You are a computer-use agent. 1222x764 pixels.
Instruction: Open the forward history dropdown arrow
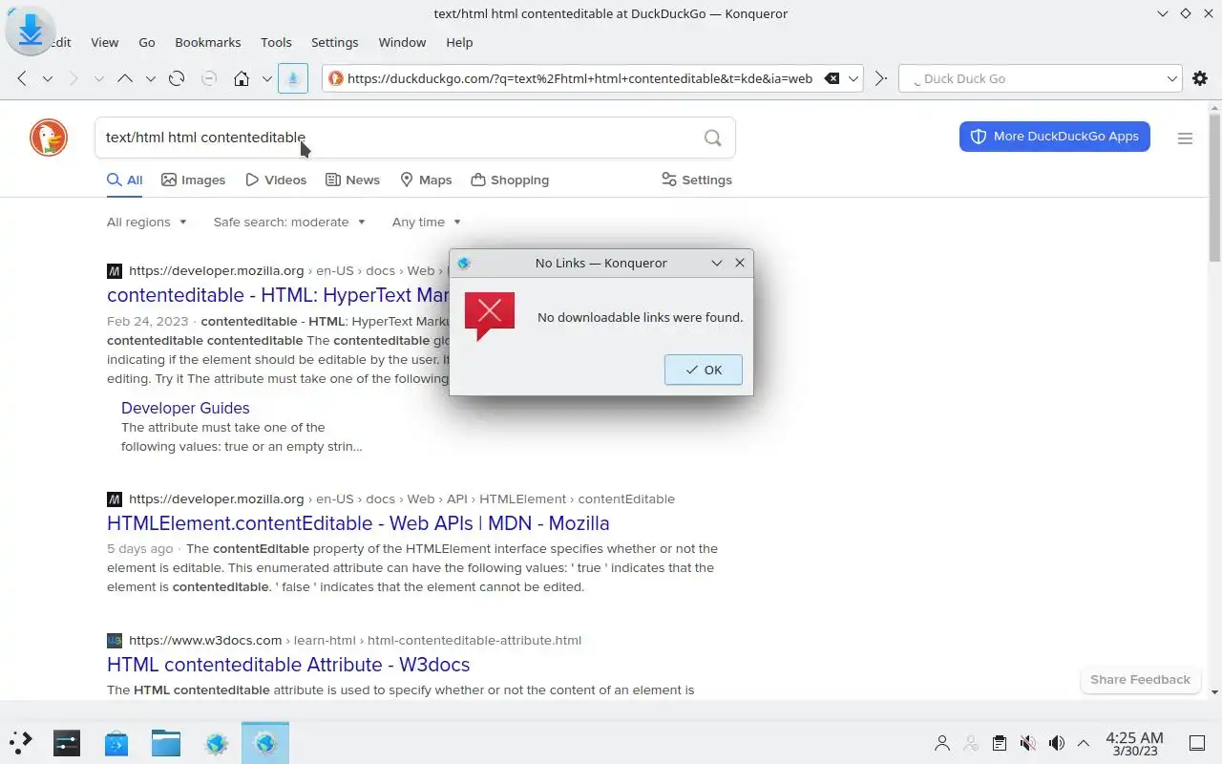[98, 79]
